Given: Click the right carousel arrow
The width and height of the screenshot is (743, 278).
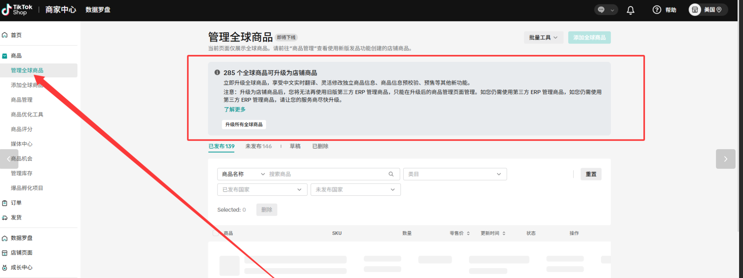Looking at the screenshot, I should [726, 159].
